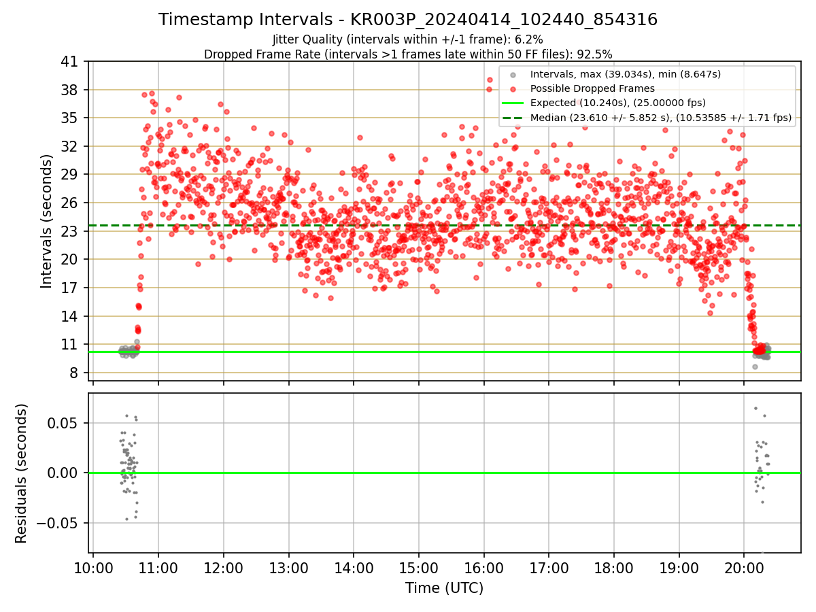Screen dimensions: 816x612
Task: Click the 'Time (UTC)' x-axis label
Action: [x=445, y=588]
